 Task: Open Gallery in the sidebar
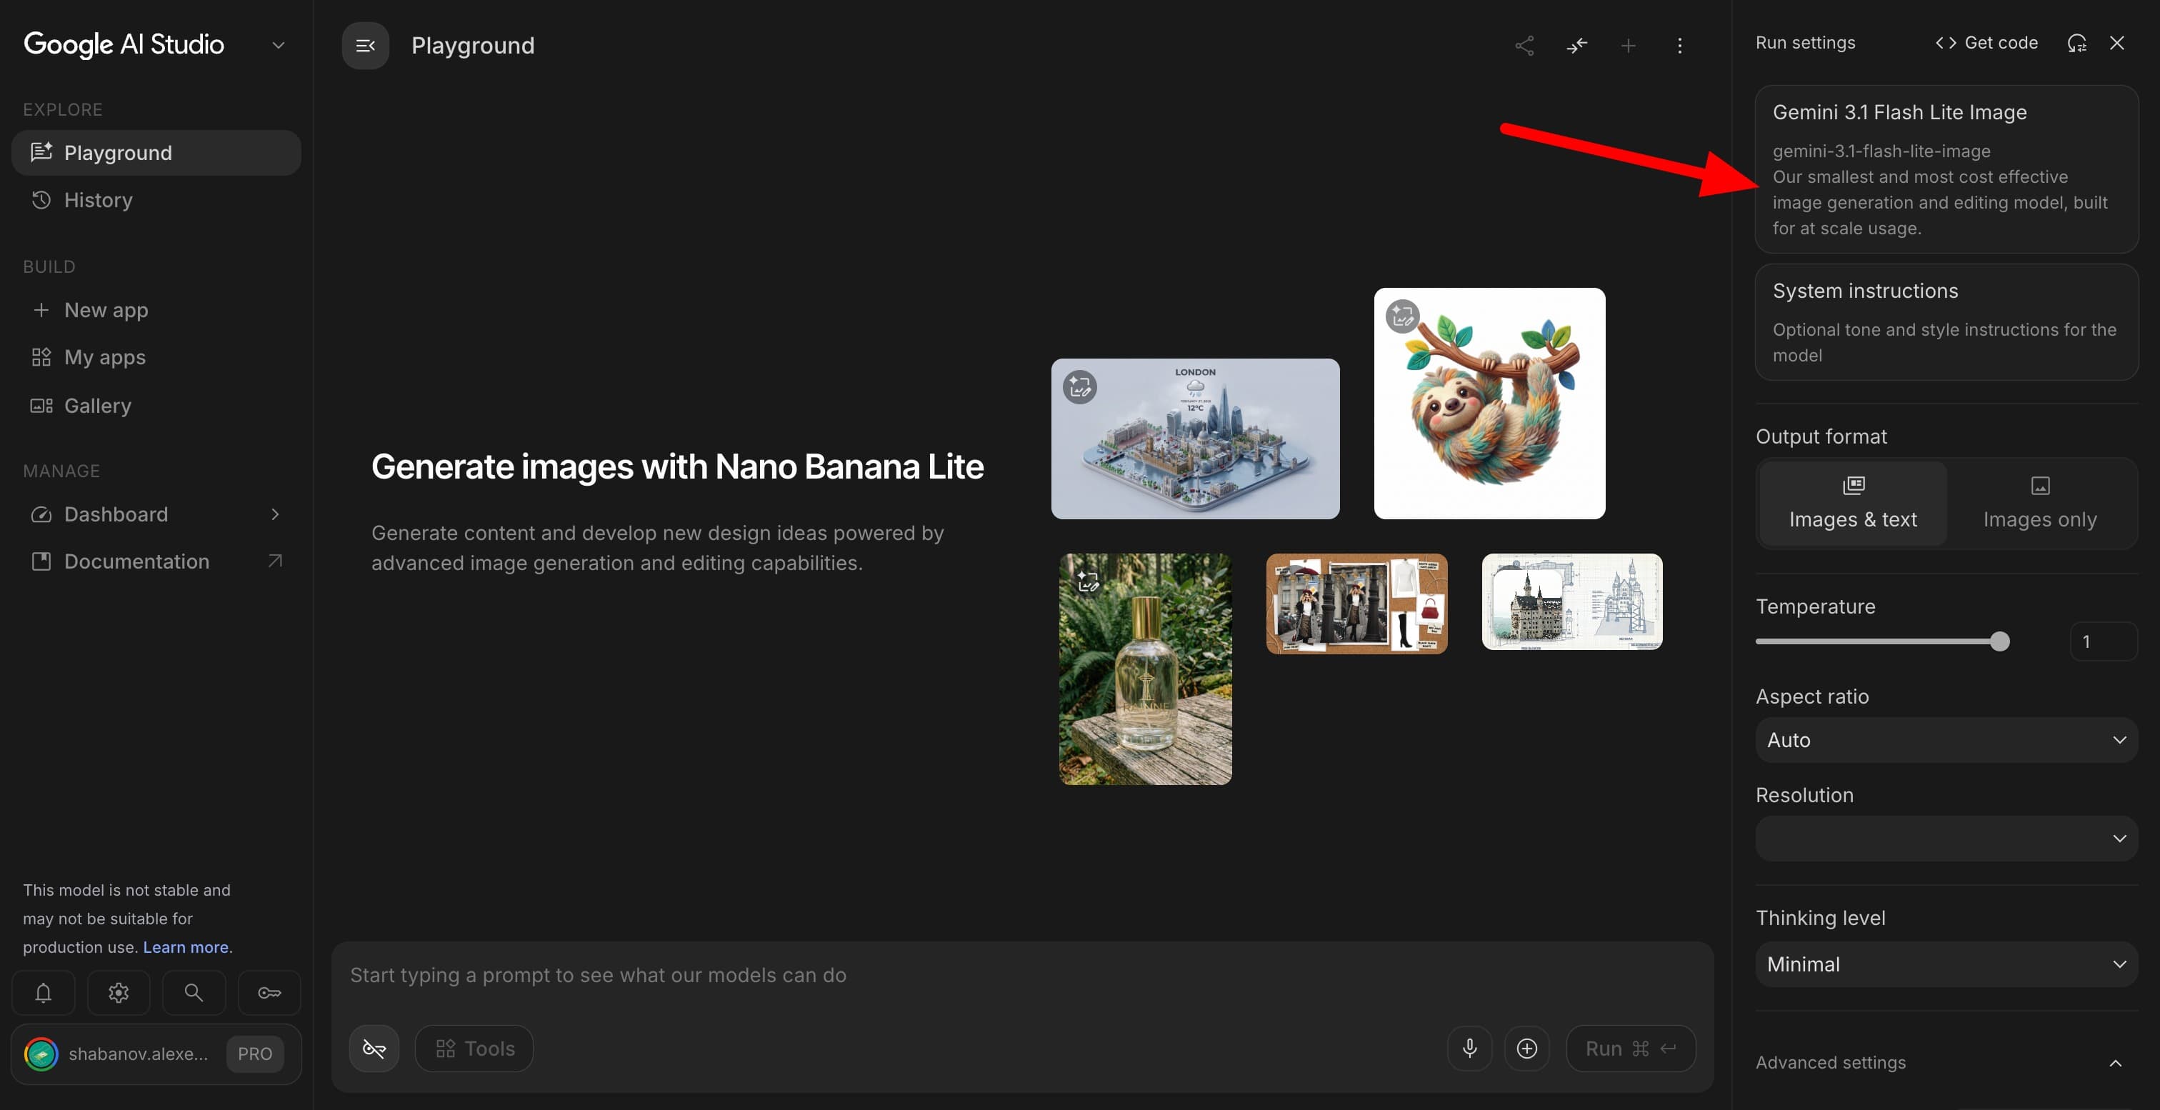tap(156, 405)
